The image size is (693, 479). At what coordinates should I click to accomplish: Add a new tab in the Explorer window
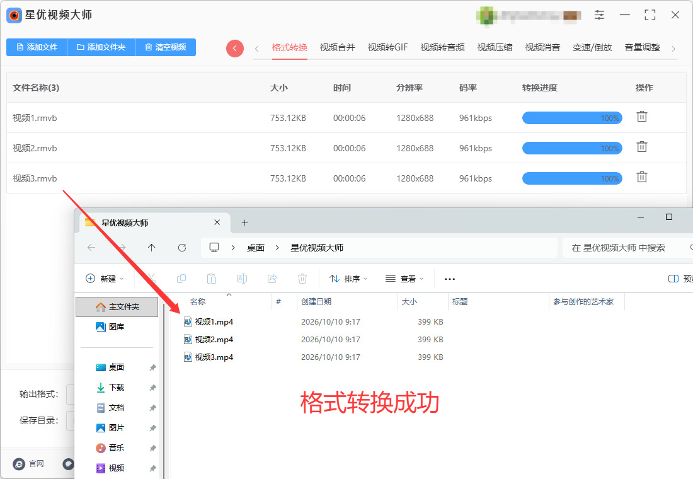(244, 223)
